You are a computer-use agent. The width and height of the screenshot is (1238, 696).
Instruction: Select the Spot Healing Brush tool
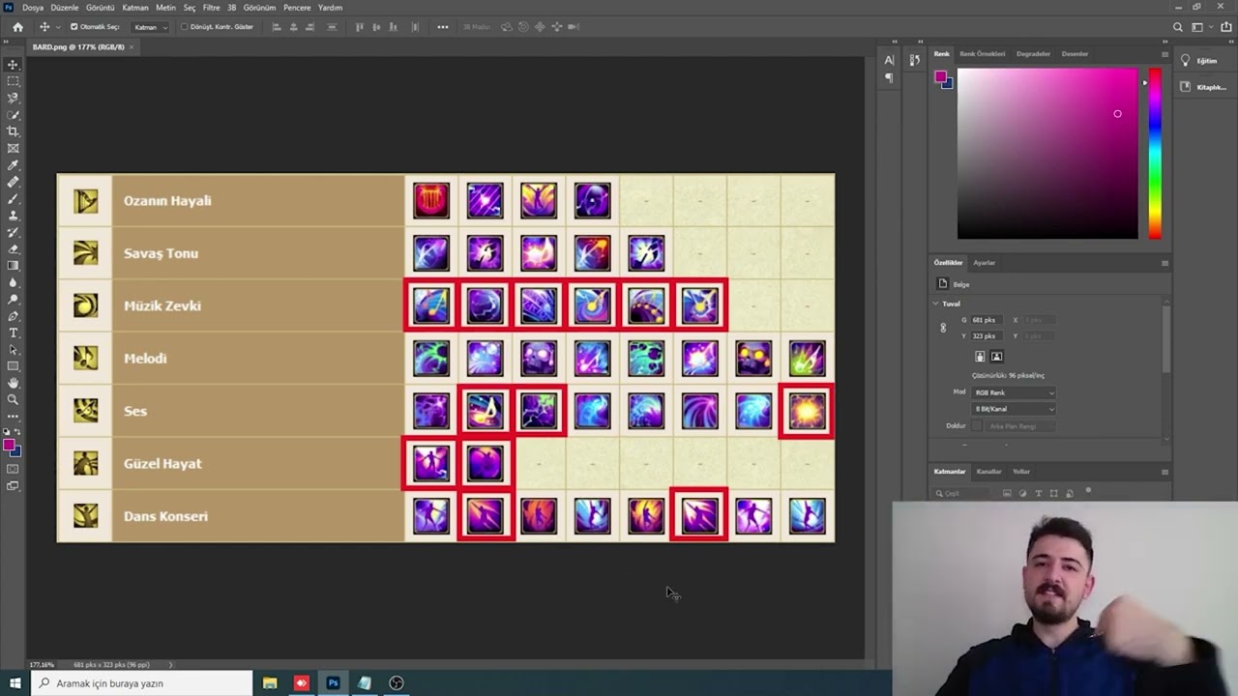[x=13, y=182]
